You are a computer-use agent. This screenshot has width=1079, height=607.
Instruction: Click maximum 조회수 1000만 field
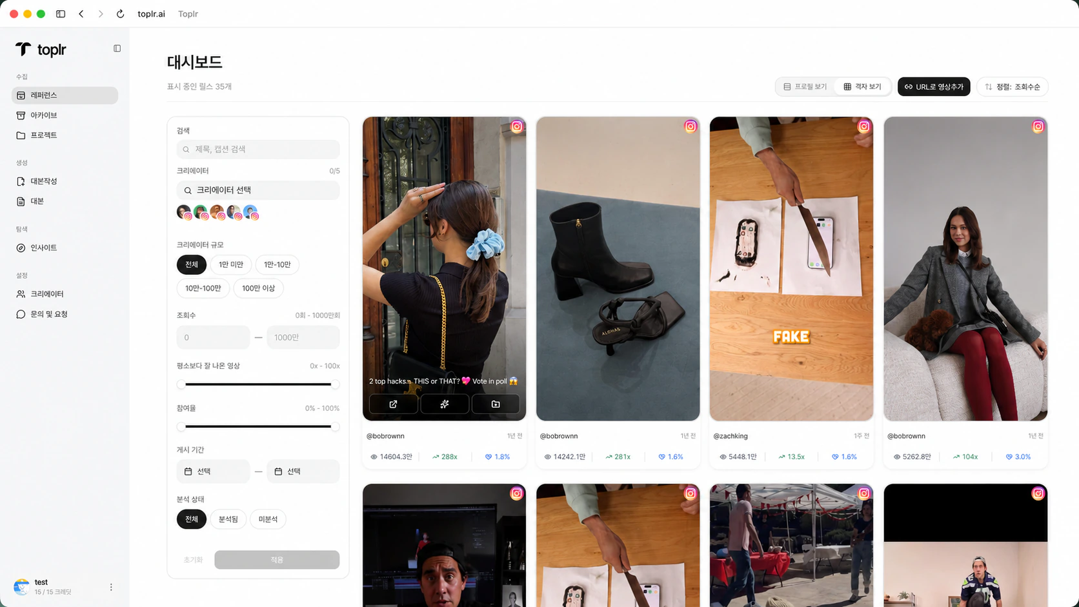pyautogui.click(x=303, y=337)
